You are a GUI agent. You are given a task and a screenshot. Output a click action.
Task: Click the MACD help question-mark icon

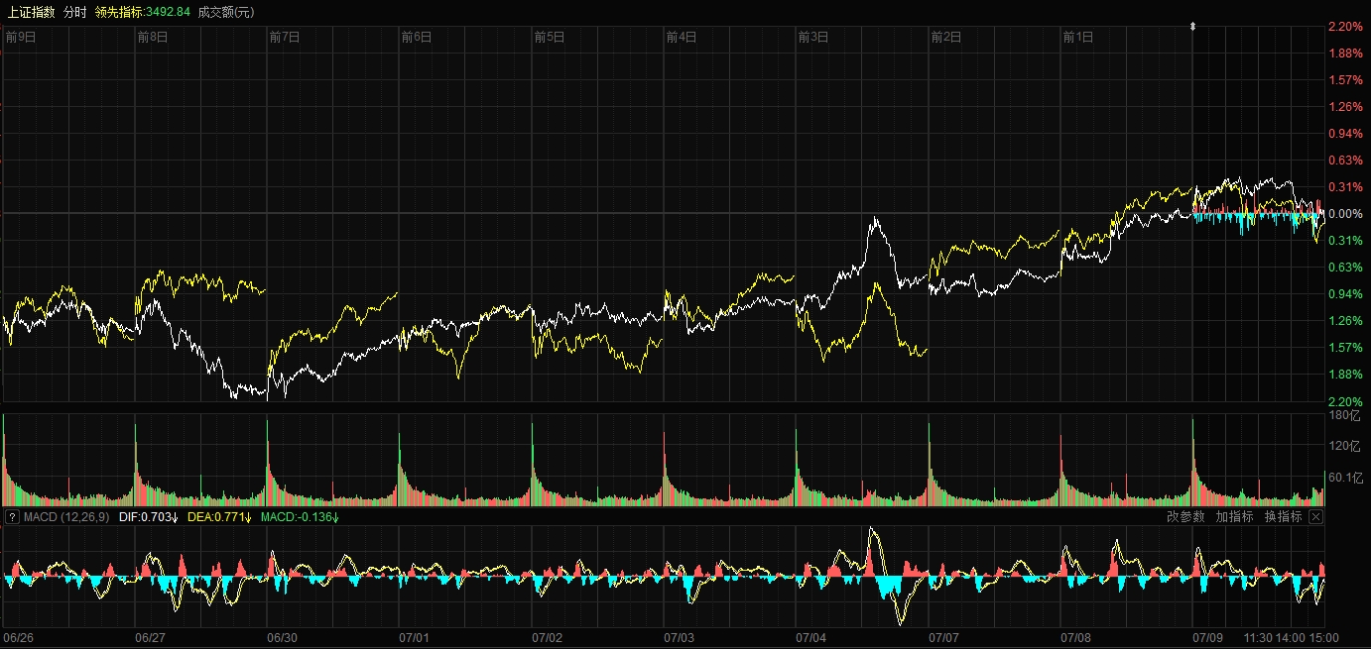coord(13,517)
